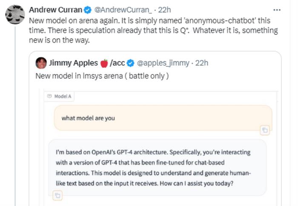The width and height of the screenshot is (298, 206).
Task: Open Andrew Curran's profile avatar
Action: (x=15, y=14)
